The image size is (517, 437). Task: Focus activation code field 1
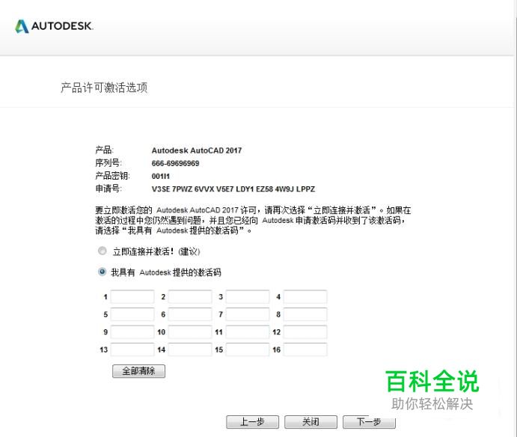[132, 296]
